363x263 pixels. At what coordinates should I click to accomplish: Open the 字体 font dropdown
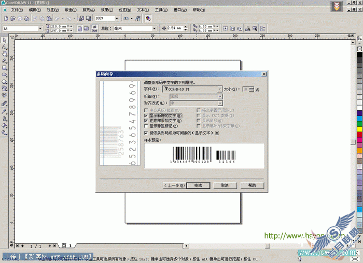tap(220, 89)
